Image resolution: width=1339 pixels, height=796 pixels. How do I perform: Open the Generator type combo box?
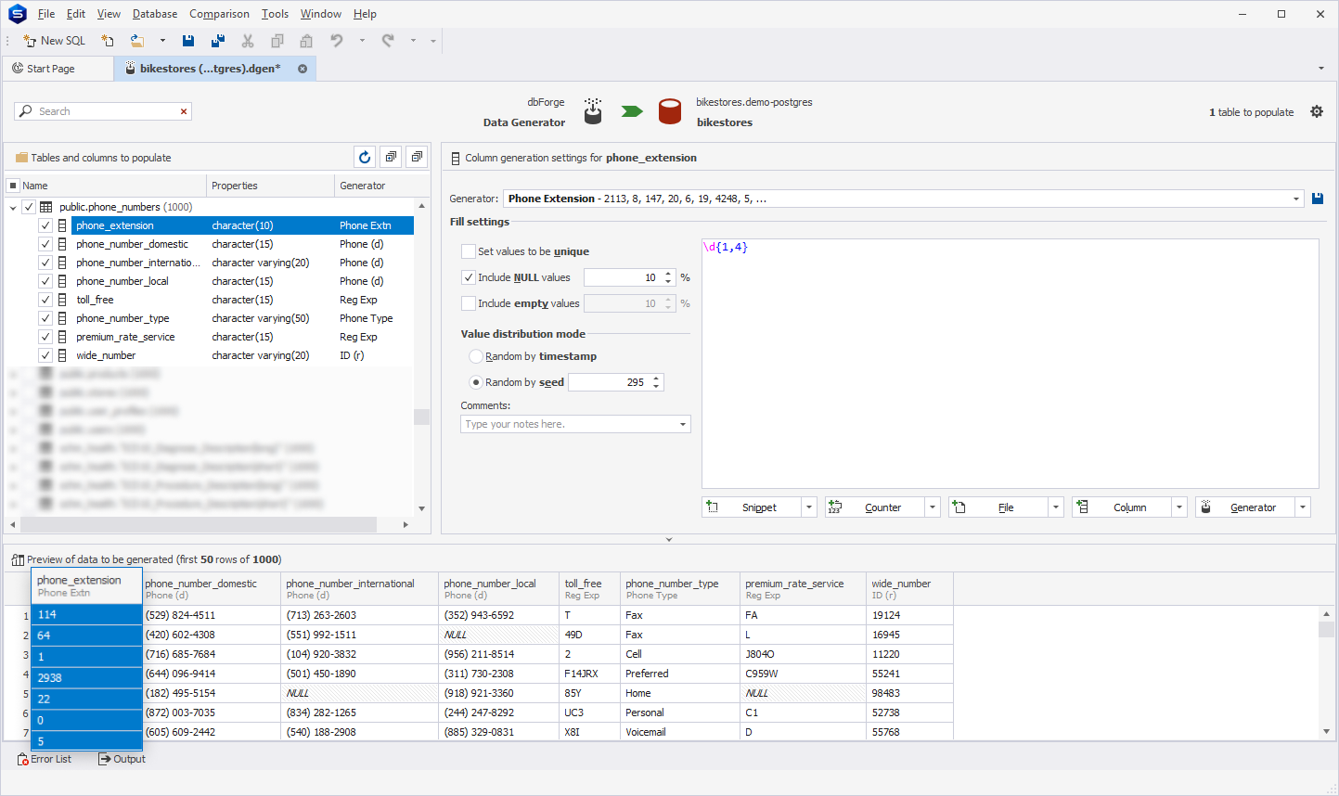pos(903,199)
